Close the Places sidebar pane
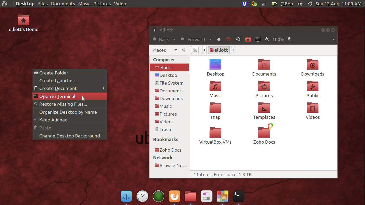 click(x=184, y=50)
